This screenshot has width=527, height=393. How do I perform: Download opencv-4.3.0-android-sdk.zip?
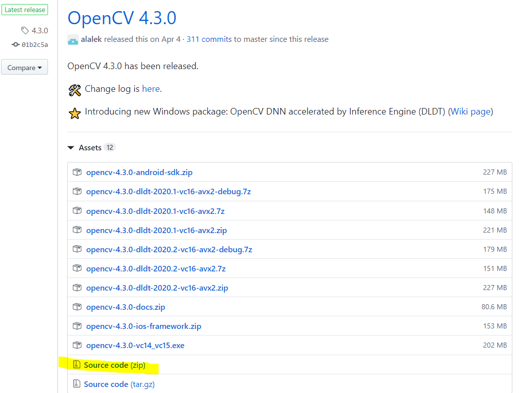tap(139, 172)
